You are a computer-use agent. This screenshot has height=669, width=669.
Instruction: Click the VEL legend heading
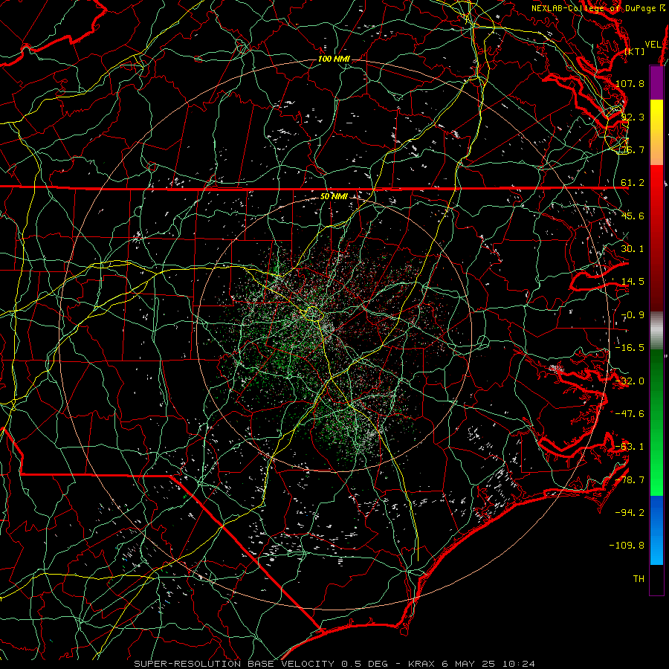coord(653,45)
